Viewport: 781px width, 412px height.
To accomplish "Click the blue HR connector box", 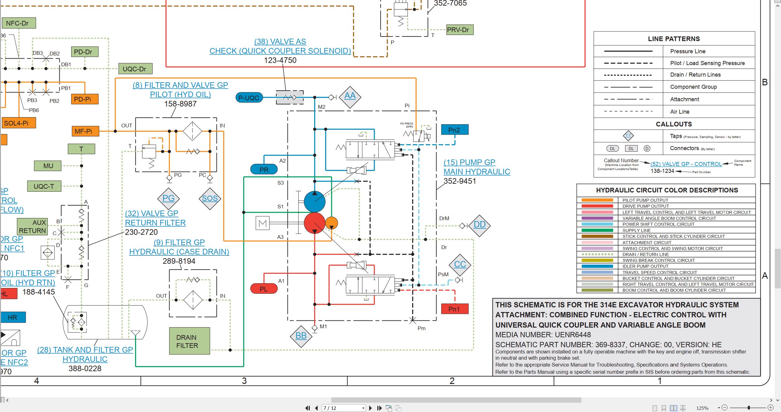I will tap(13, 318).
